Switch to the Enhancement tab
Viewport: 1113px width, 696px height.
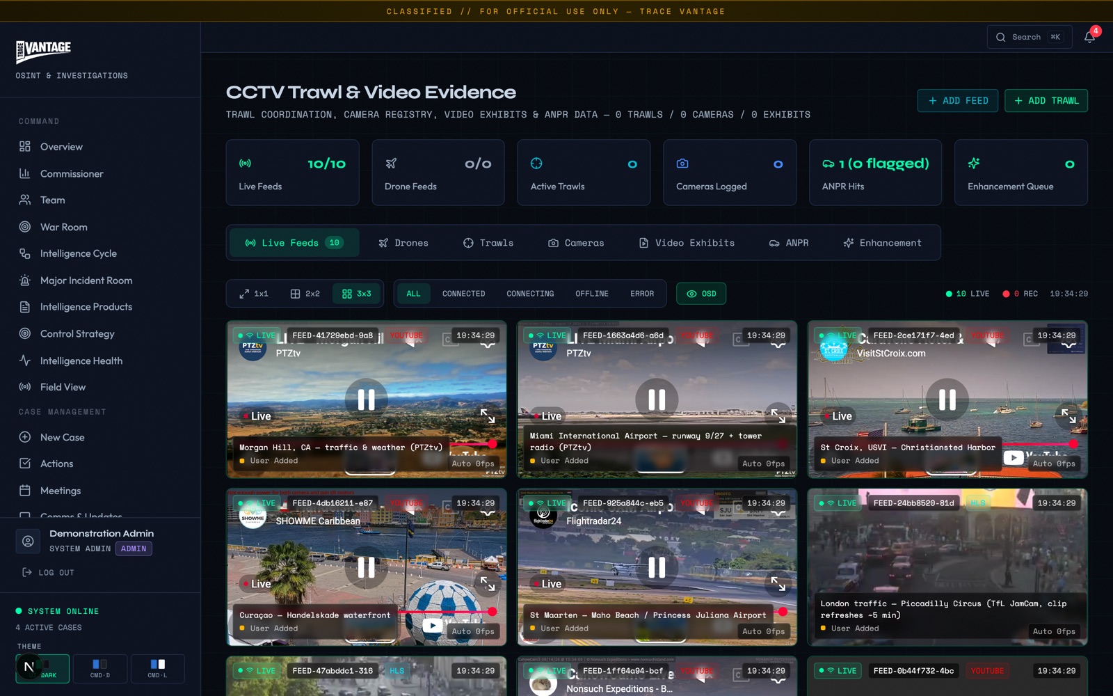coord(883,243)
